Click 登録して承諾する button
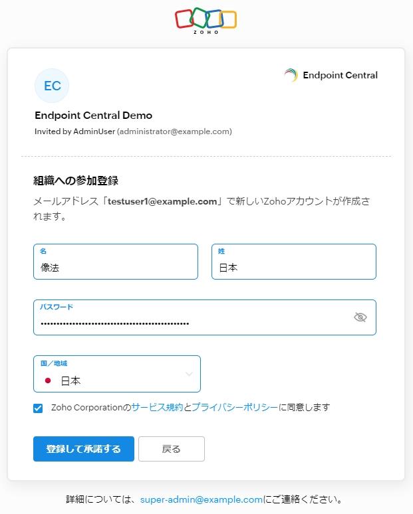Viewport: 413px width, 514px height. pyautogui.click(x=84, y=449)
